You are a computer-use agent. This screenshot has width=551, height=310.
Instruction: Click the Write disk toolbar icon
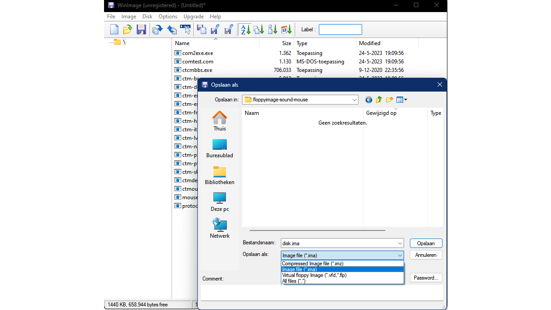point(172,29)
